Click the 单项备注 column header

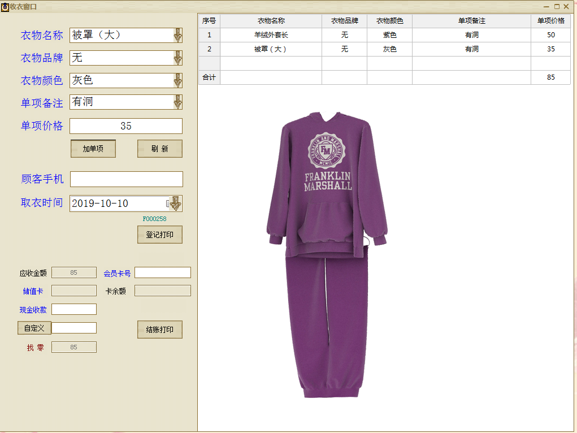[x=472, y=21]
